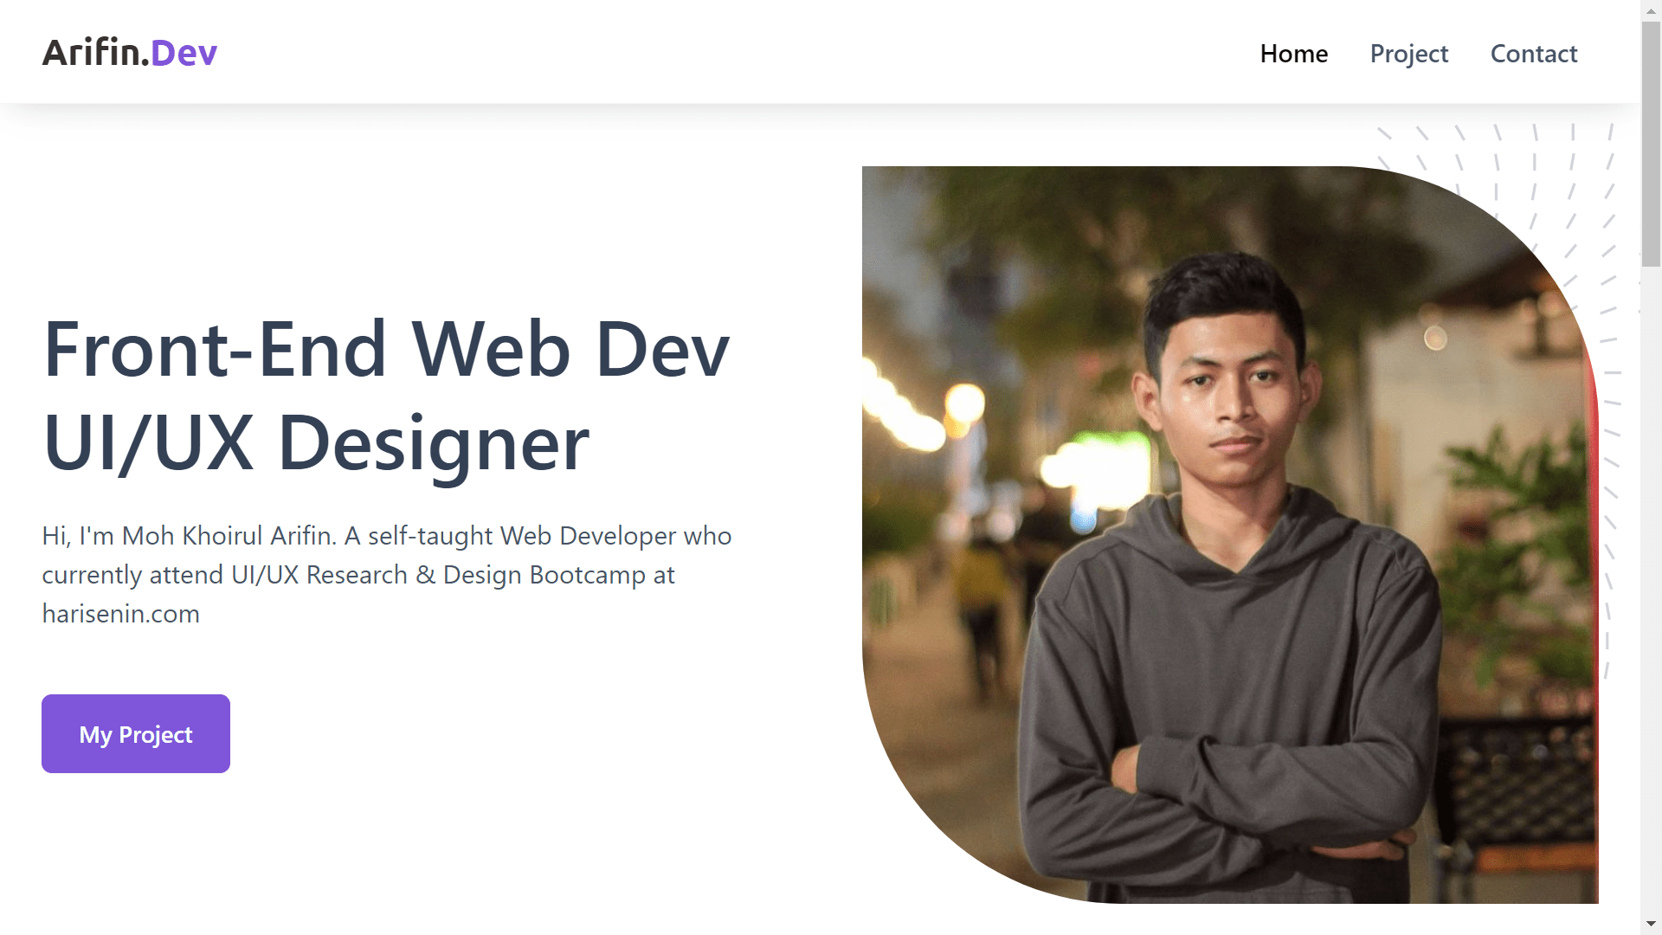Click the "harisenin.com" text

[120, 614]
